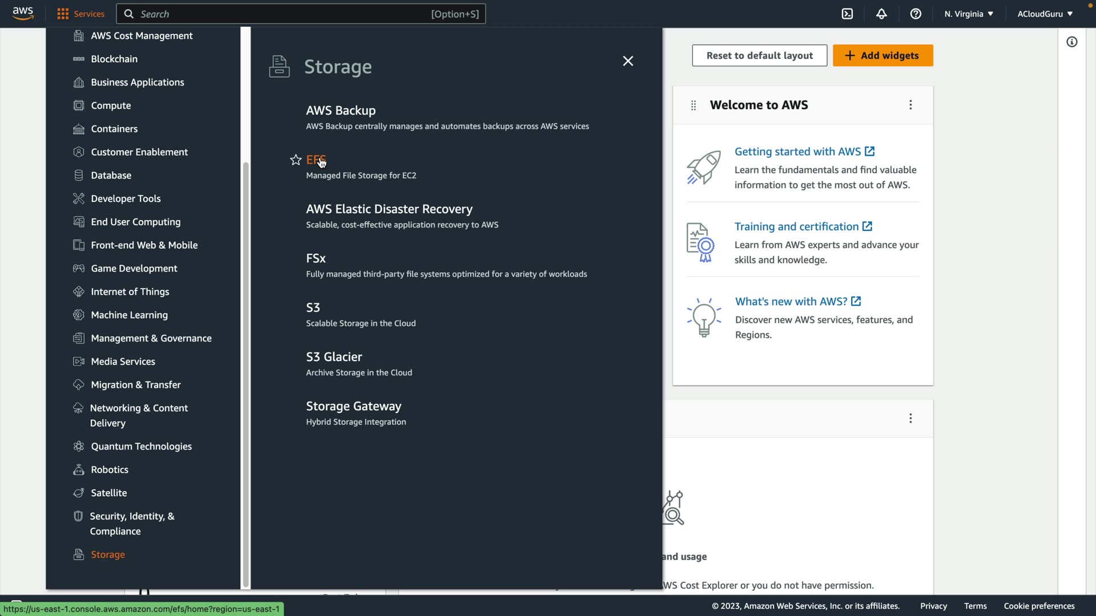The width and height of the screenshot is (1096, 616).
Task: Open the page info panel icon
Action: pos(1072,42)
